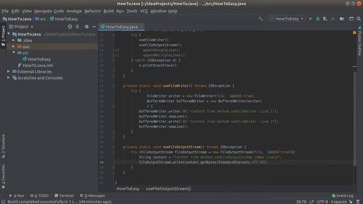Open Search Everywhere magnifier icon
363x204 pixels.
[x=358, y=19]
